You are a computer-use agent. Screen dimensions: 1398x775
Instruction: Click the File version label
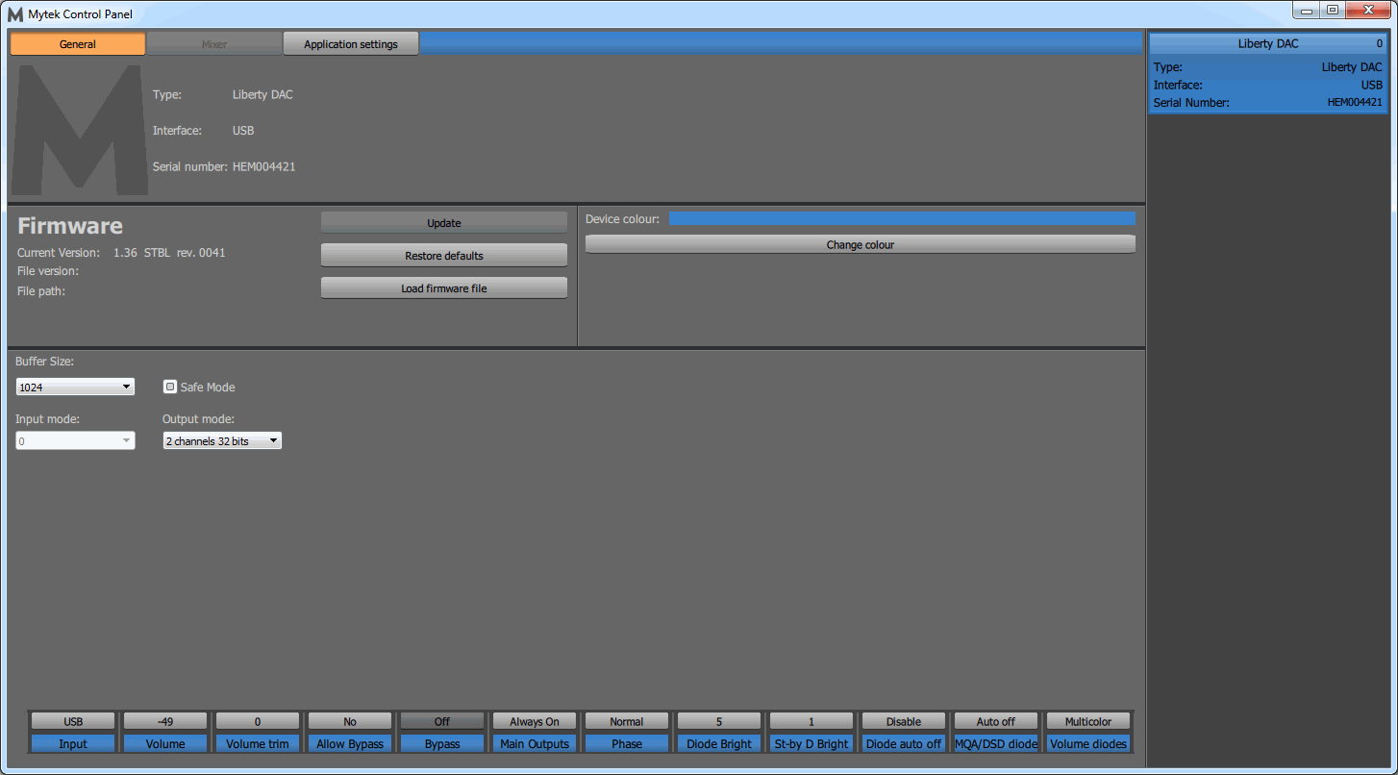48,271
